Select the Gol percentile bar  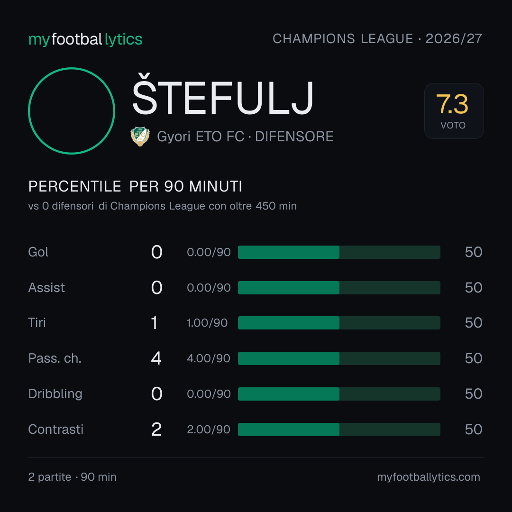click(x=339, y=252)
